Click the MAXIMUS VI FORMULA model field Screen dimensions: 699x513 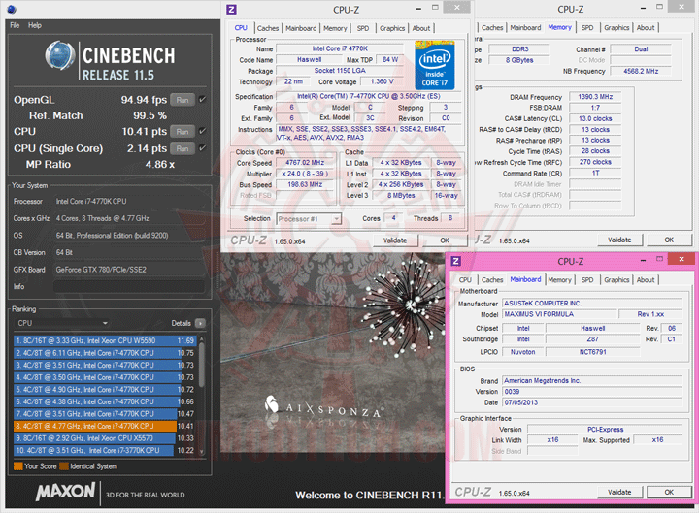click(559, 314)
